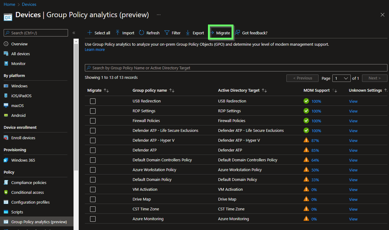Click the macOS platform icon
Viewport: 389px width, 230px height.
tap(6, 105)
